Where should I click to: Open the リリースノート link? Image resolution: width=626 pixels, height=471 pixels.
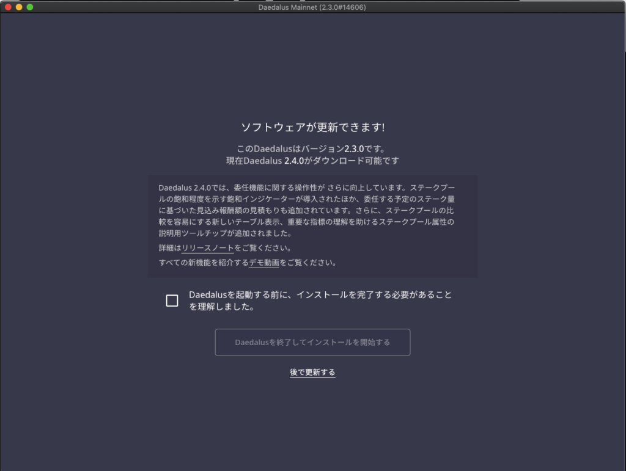pyautogui.click(x=208, y=249)
